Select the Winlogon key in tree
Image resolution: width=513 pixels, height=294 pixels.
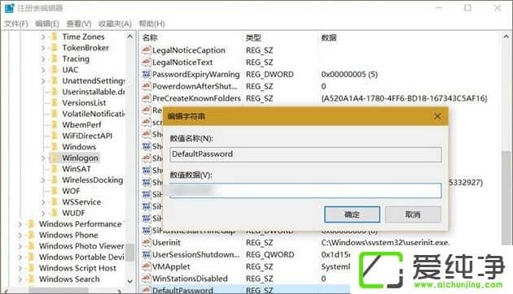pyautogui.click(x=80, y=158)
